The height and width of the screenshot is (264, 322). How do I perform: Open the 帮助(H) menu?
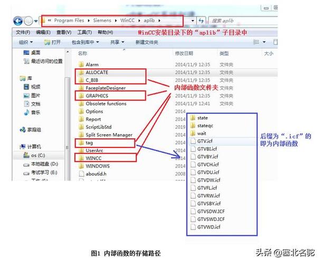click(105, 32)
